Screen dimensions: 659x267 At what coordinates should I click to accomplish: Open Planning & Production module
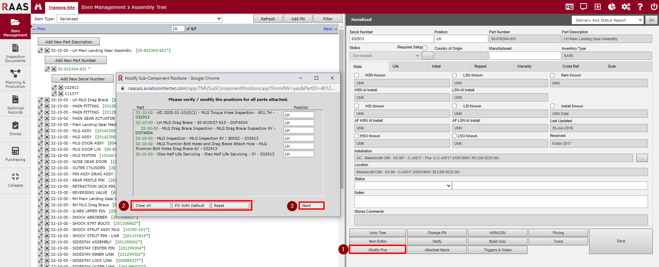(x=15, y=79)
